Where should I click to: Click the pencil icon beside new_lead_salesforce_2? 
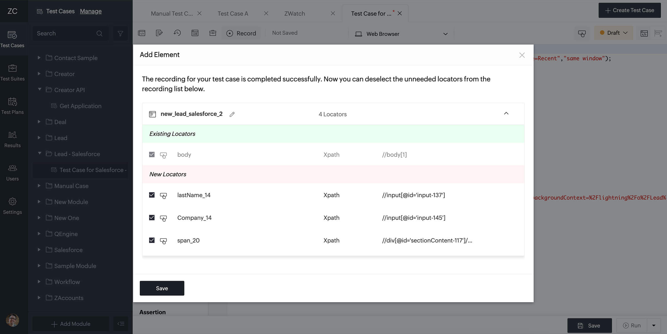(x=232, y=114)
